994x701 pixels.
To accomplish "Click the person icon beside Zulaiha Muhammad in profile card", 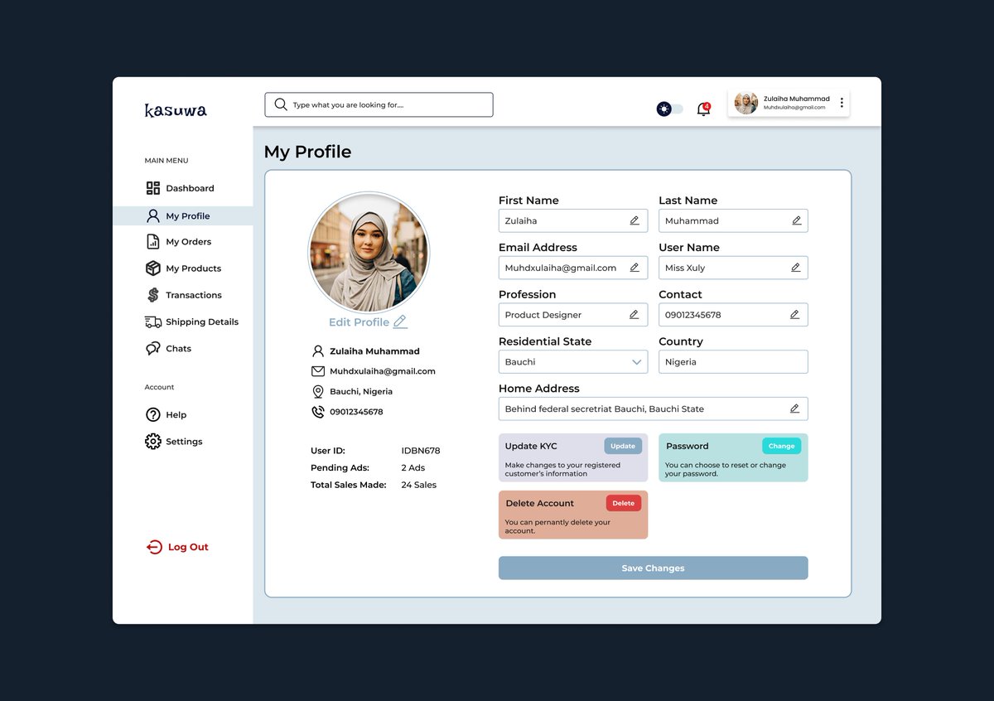I will tap(318, 351).
